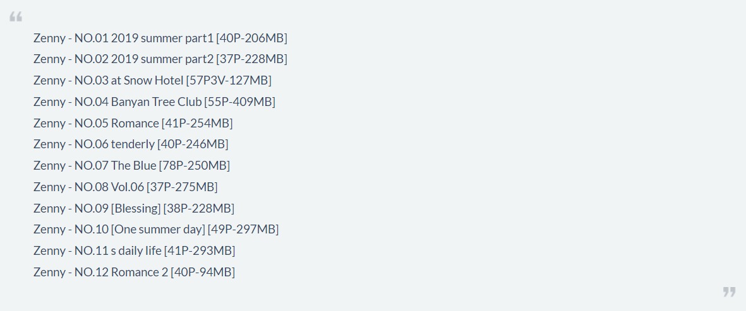Image resolution: width=746 pixels, height=311 pixels.
Task: Select the NO.01 2019 summer part1 line
Action: (160, 38)
